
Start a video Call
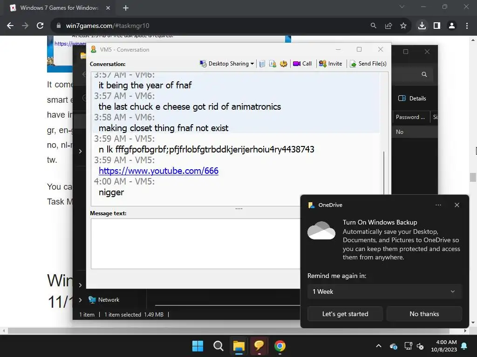click(x=302, y=64)
